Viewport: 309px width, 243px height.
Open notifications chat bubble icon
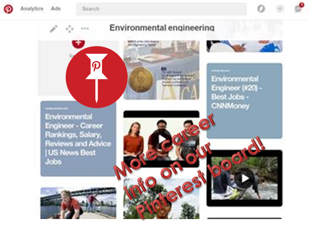298,9
